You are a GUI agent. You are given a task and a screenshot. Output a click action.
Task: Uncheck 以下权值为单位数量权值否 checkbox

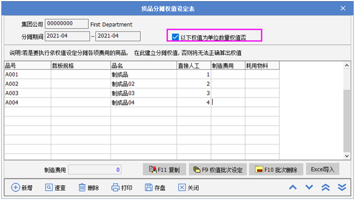[175, 37]
